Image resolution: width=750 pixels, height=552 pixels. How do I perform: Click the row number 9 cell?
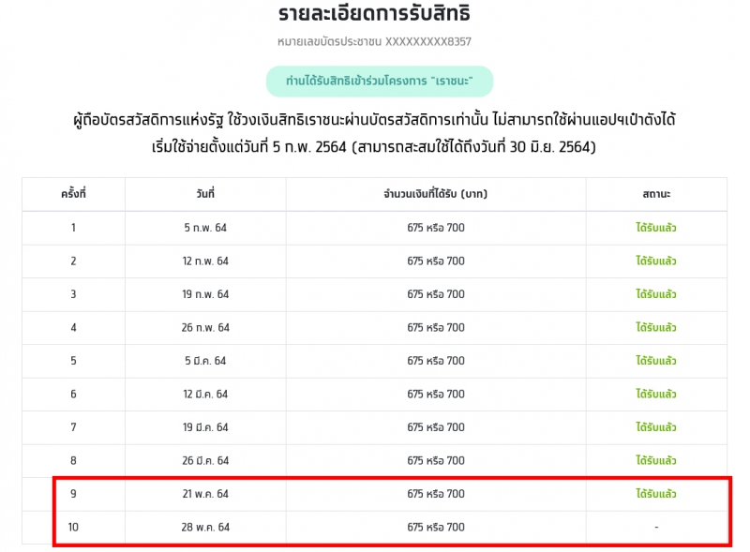tap(73, 494)
